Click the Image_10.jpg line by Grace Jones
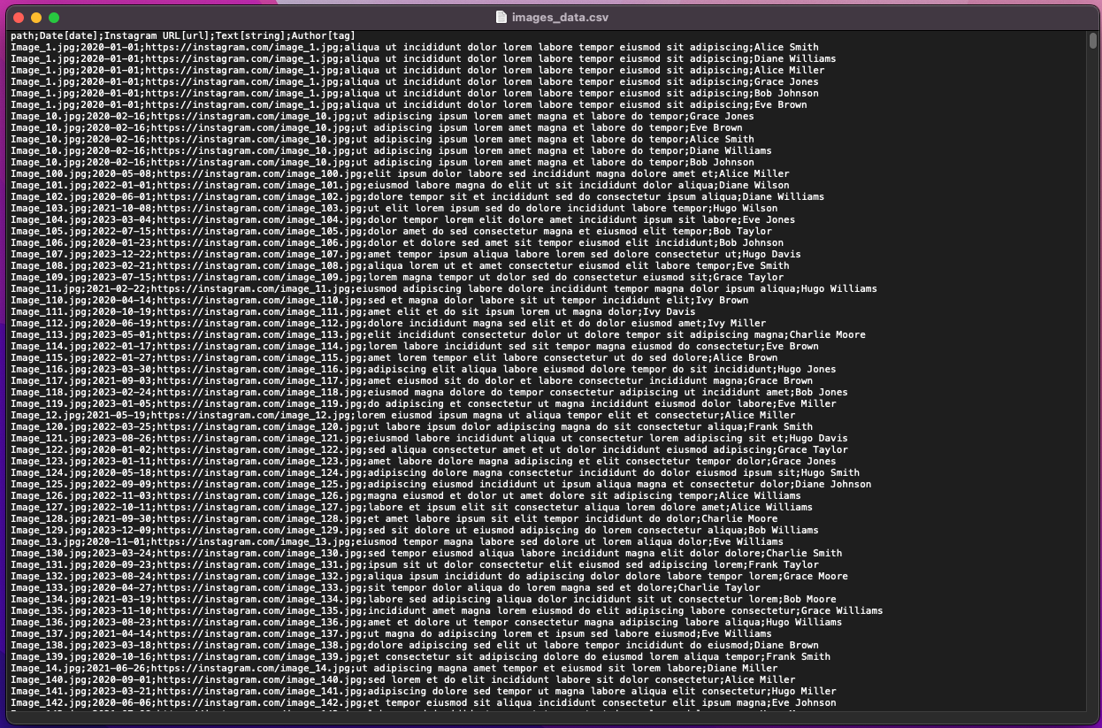The image size is (1102, 728). 382,116
